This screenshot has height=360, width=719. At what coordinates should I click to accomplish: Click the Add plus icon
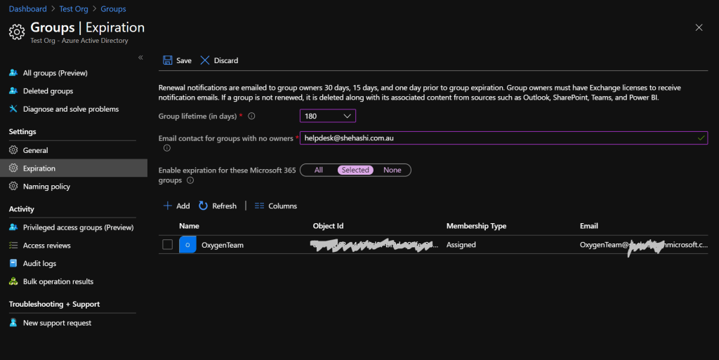(x=168, y=206)
